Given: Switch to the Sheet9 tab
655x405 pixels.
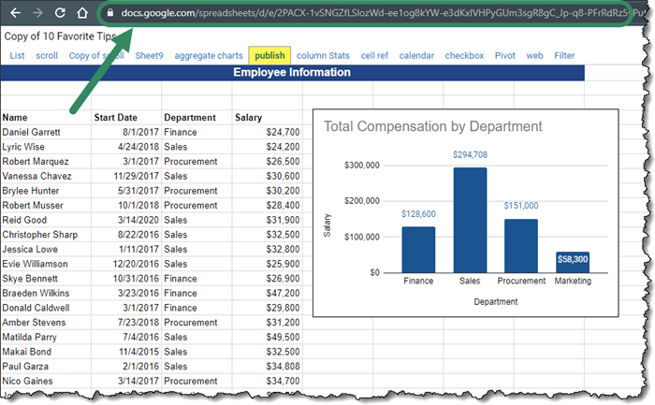Looking at the screenshot, I should [148, 56].
